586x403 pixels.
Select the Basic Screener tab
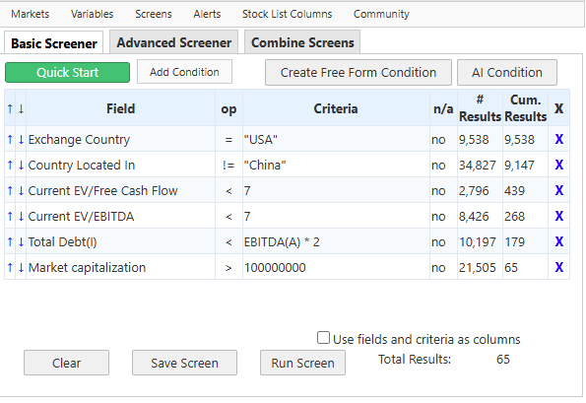coord(54,43)
